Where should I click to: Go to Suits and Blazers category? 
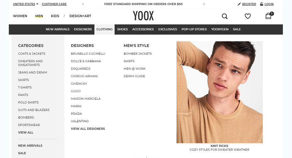click(x=34, y=110)
